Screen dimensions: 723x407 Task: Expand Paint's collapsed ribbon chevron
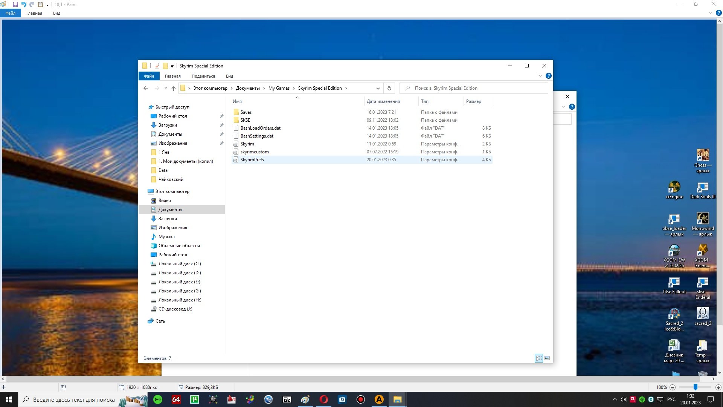point(711,13)
